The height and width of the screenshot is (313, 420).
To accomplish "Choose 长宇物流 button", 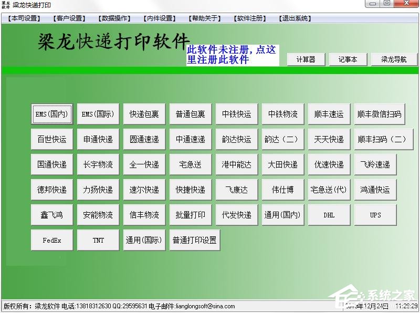I will tap(98, 164).
